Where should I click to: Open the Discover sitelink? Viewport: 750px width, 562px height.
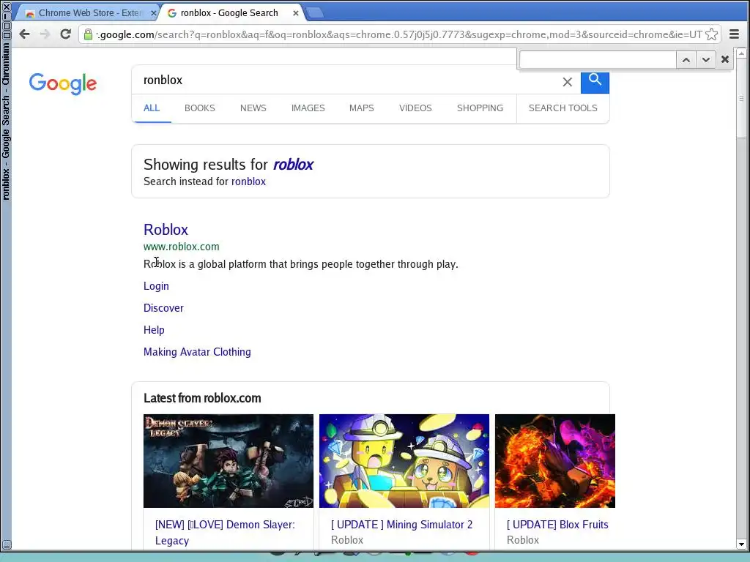pyautogui.click(x=163, y=308)
